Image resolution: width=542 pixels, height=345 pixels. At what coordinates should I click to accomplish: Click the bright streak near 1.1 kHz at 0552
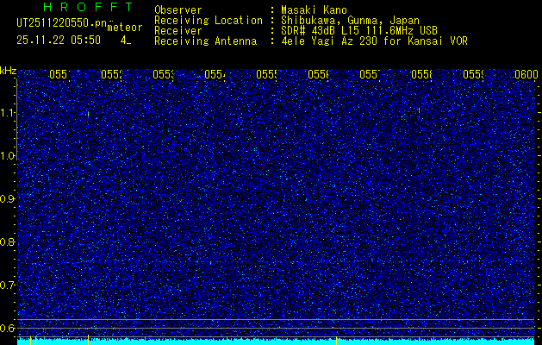(x=88, y=114)
